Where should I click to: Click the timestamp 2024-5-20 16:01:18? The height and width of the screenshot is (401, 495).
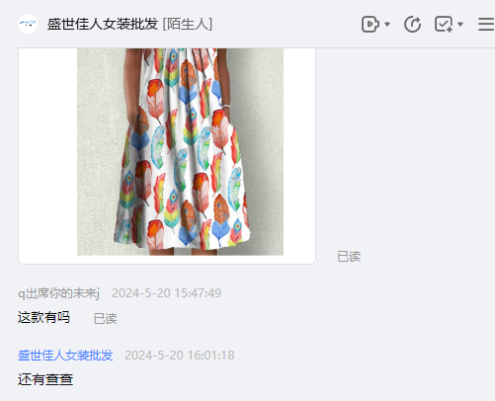[180, 356]
